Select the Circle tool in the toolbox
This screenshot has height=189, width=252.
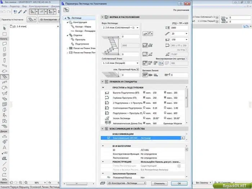4,169
